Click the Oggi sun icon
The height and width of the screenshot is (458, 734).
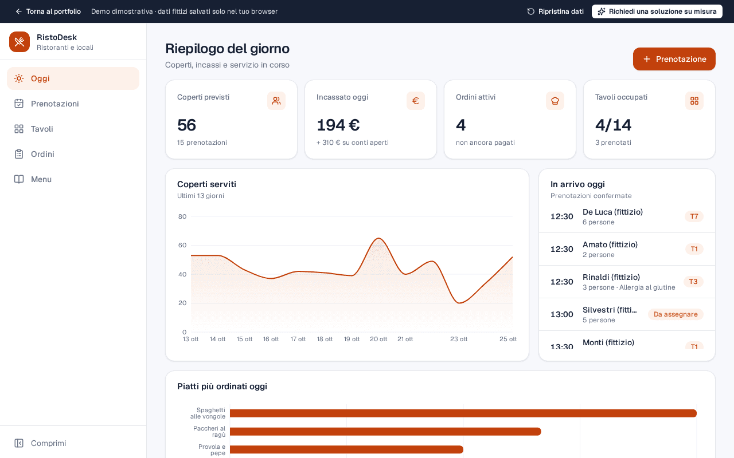[19, 78]
